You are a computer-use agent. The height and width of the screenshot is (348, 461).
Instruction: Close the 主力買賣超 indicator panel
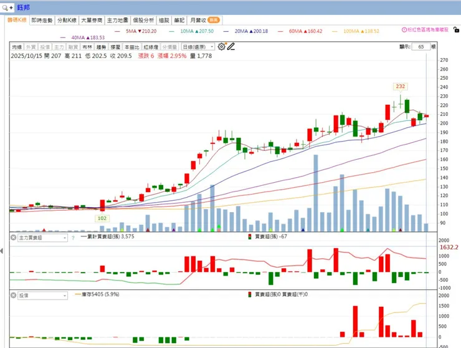13,237
